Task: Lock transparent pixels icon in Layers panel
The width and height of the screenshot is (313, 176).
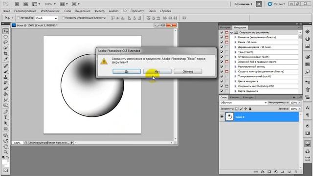Action: coord(237,109)
